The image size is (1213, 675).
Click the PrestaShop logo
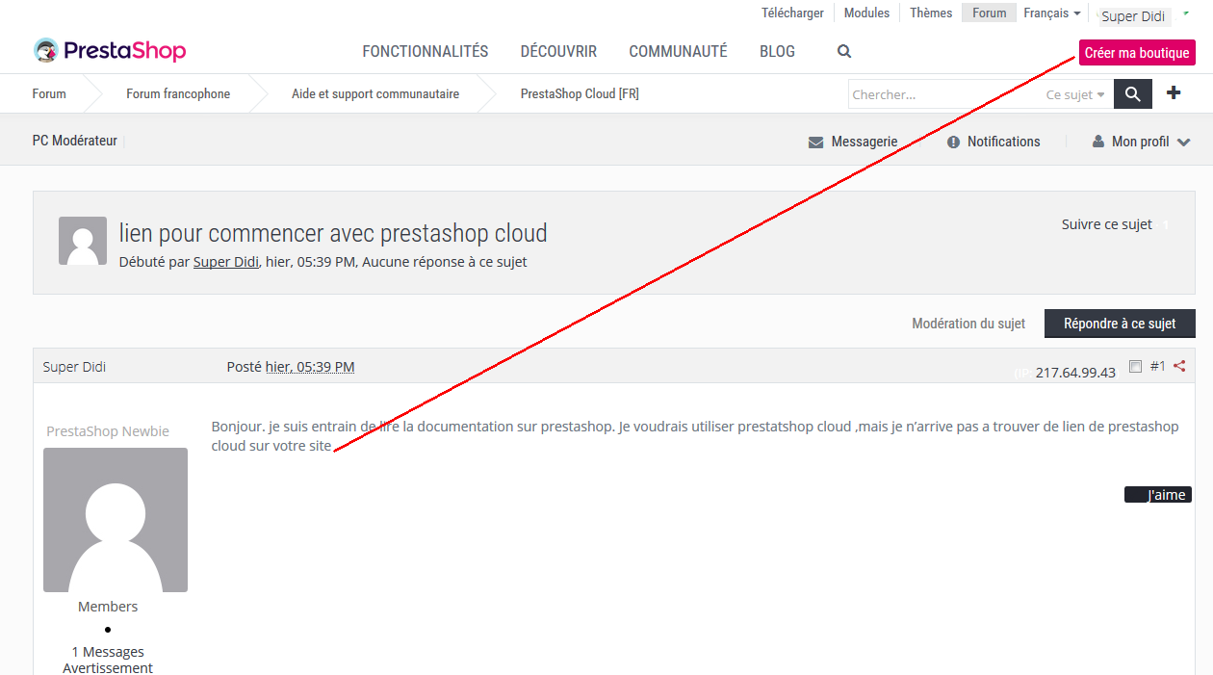[x=109, y=51]
